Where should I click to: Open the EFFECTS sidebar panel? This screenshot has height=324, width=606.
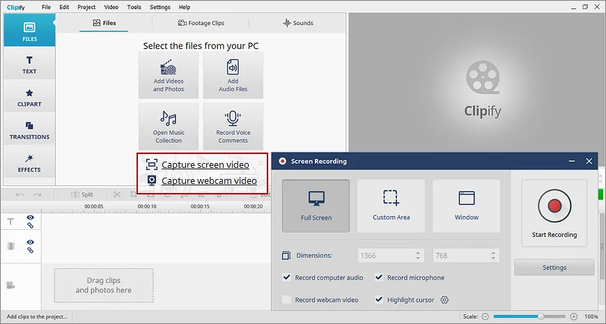[29, 163]
